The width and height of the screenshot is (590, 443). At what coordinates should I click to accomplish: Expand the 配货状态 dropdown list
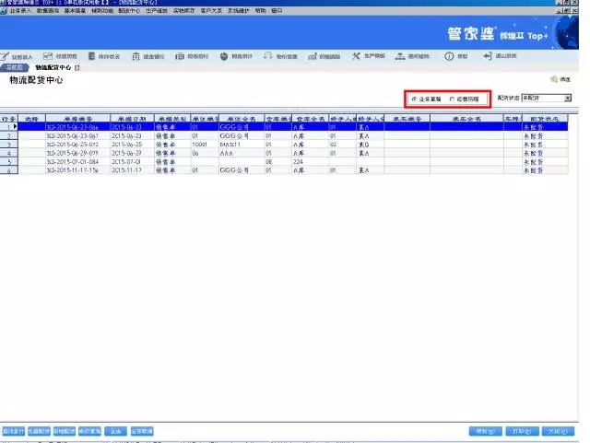point(568,97)
